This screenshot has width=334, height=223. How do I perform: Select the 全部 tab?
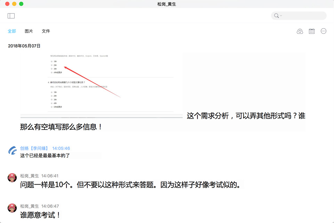pyautogui.click(x=12, y=31)
